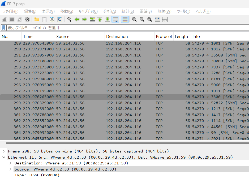Jump to the last packet
The height and width of the screenshot is (179, 249).
tap(108, 19)
